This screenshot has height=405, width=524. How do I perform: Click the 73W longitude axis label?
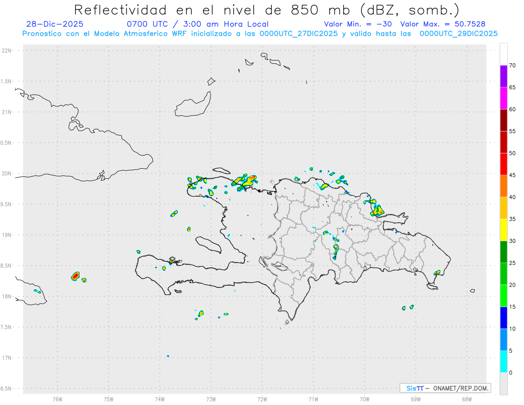point(211,399)
